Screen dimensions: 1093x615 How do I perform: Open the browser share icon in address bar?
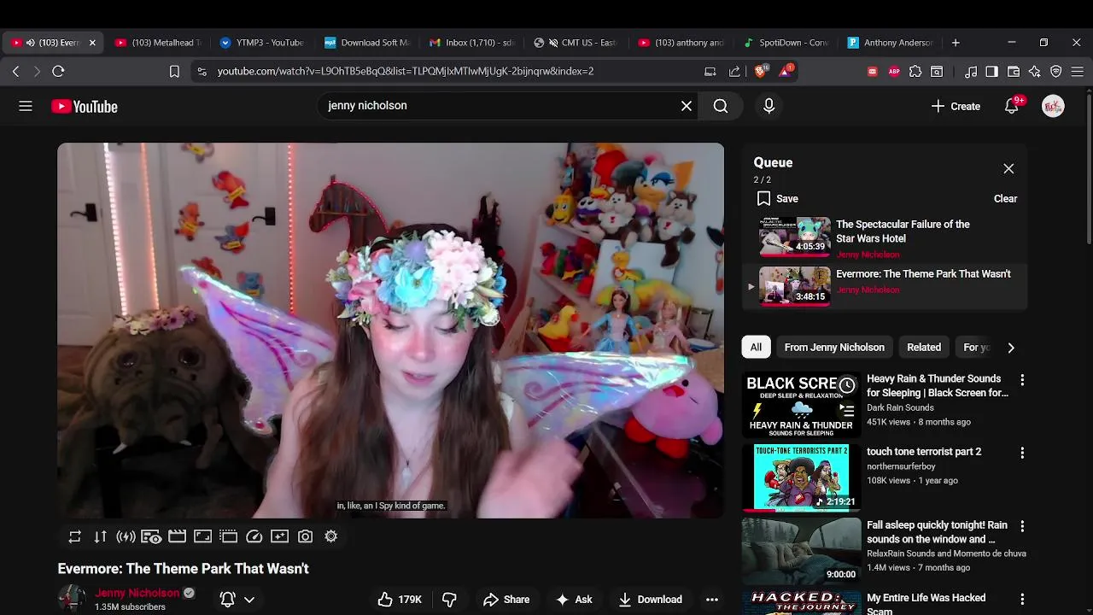click(734, 72)
